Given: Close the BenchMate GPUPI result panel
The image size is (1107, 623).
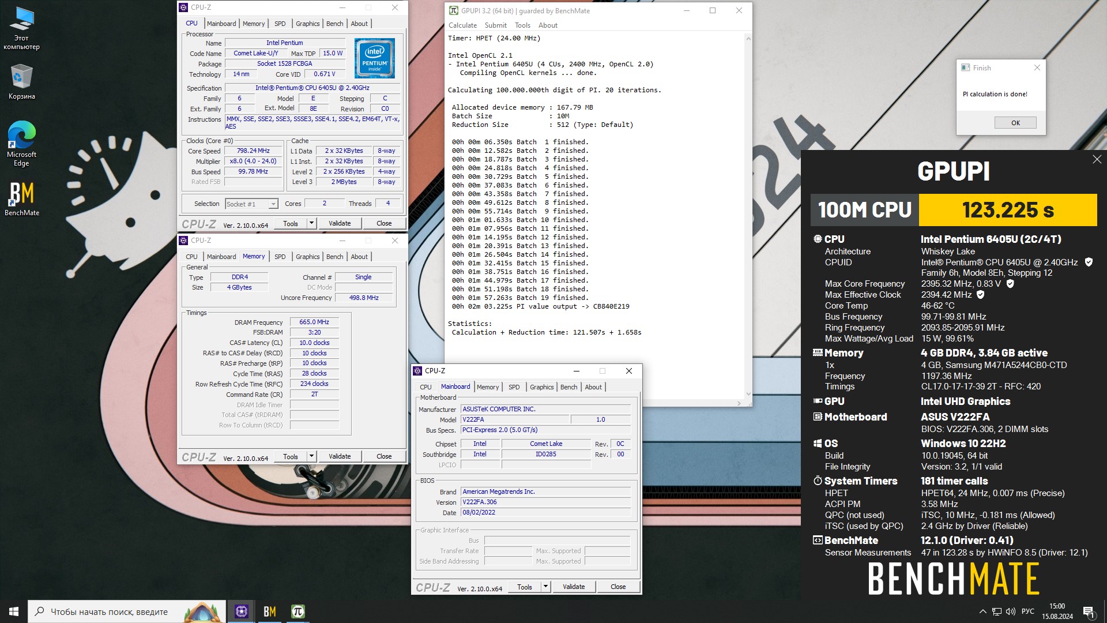Looking at the screenshot, I should (x=1097, y=159).
